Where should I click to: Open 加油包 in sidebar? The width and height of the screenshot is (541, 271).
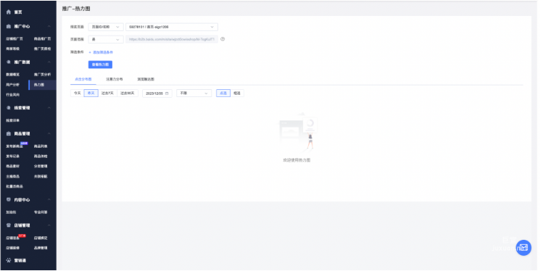coord(11,212)
